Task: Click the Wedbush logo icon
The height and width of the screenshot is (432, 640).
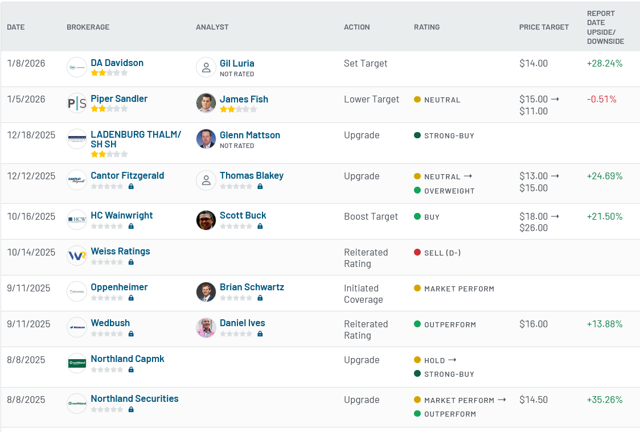Action: [77, 327]
